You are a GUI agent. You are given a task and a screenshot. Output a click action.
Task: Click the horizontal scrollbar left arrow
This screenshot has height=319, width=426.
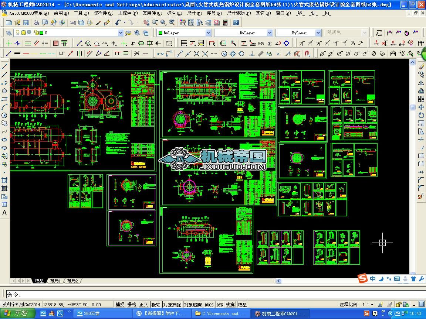pyautogui.click(x=279, y=281)
